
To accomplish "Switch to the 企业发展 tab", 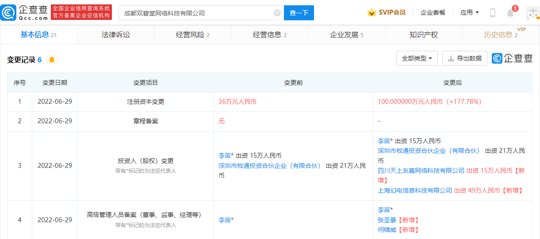I will (347, 34).
